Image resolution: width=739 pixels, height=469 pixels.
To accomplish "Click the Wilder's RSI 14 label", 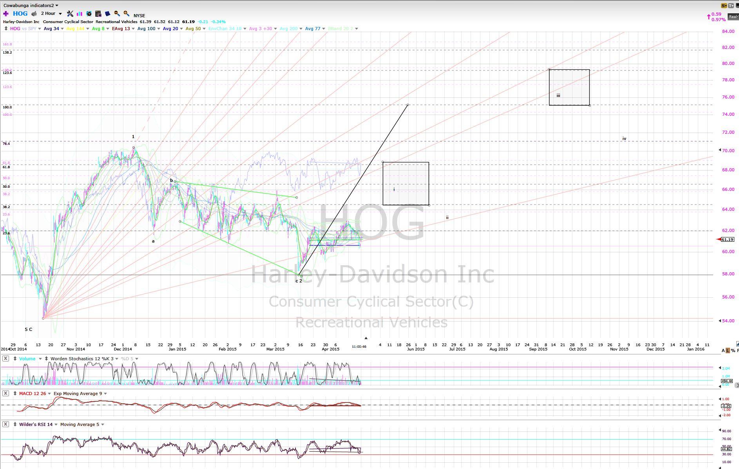I will coord(36,424).
